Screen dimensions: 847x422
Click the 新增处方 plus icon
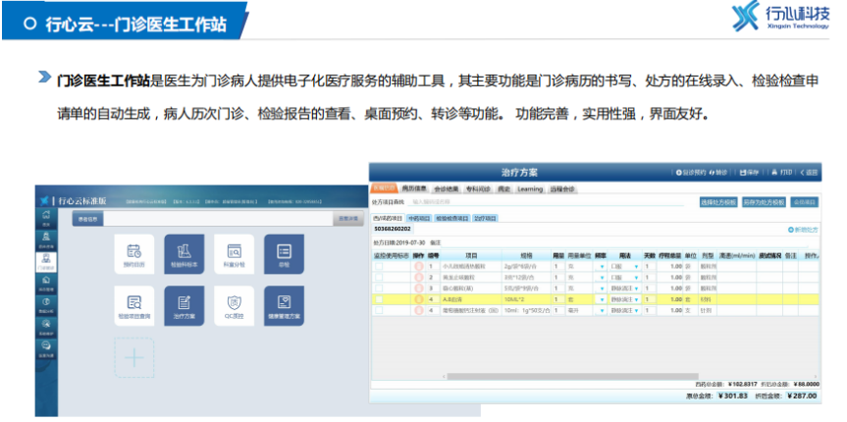coord(791,230)
